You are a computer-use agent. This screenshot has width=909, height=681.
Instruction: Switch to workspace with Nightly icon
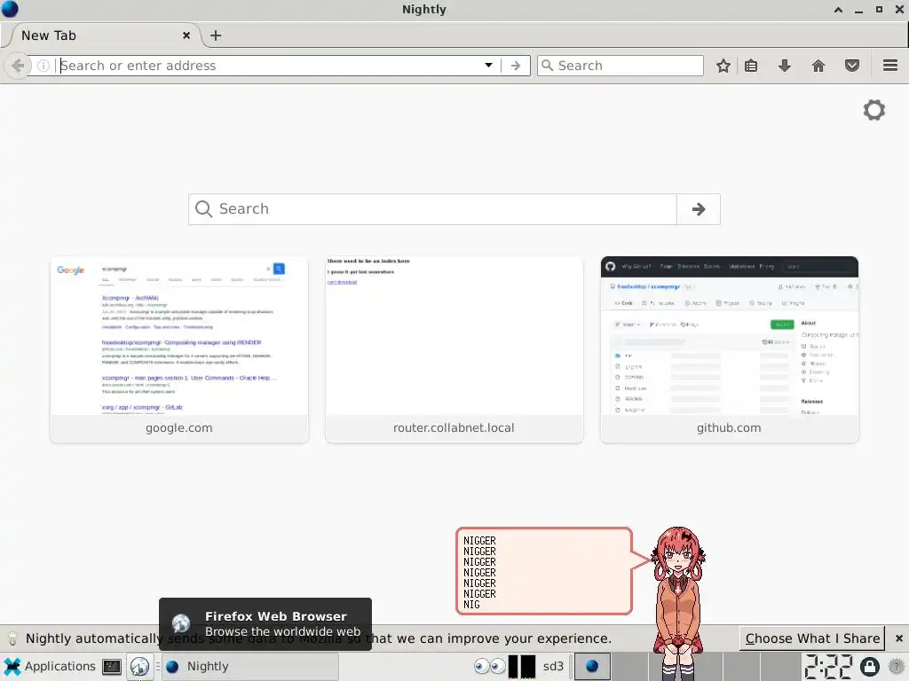pos(592,667)
